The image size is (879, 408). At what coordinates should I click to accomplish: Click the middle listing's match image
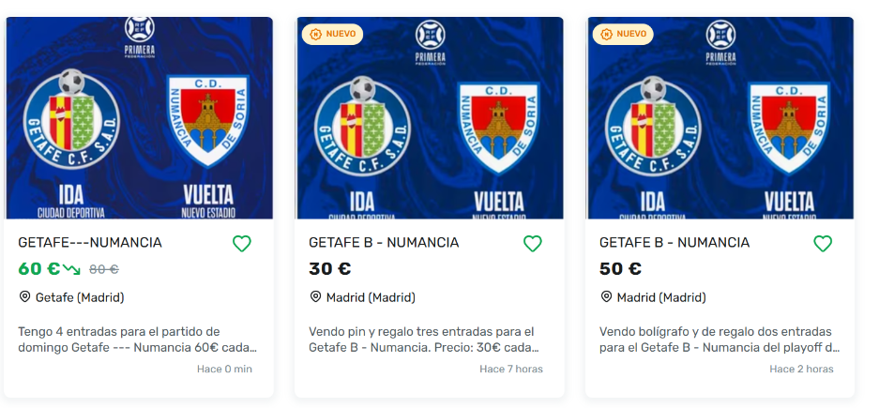[430, 118]
